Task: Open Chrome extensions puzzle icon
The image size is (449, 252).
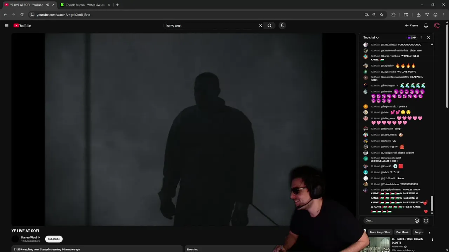Action: (x=393, y=15)
